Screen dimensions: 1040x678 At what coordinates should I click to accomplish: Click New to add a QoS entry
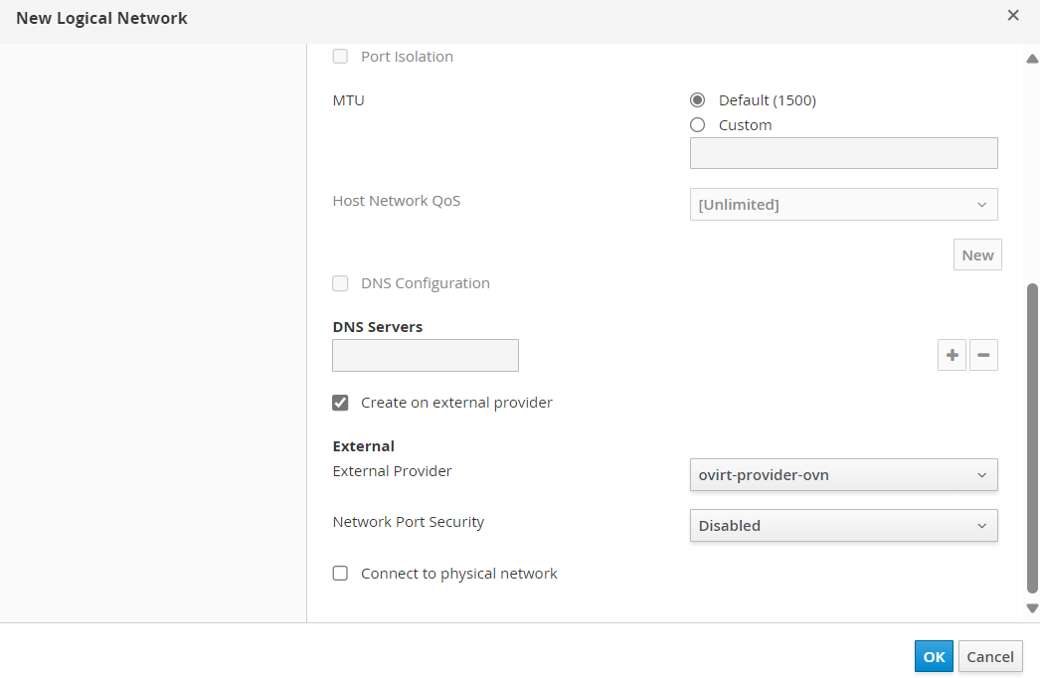977,254
